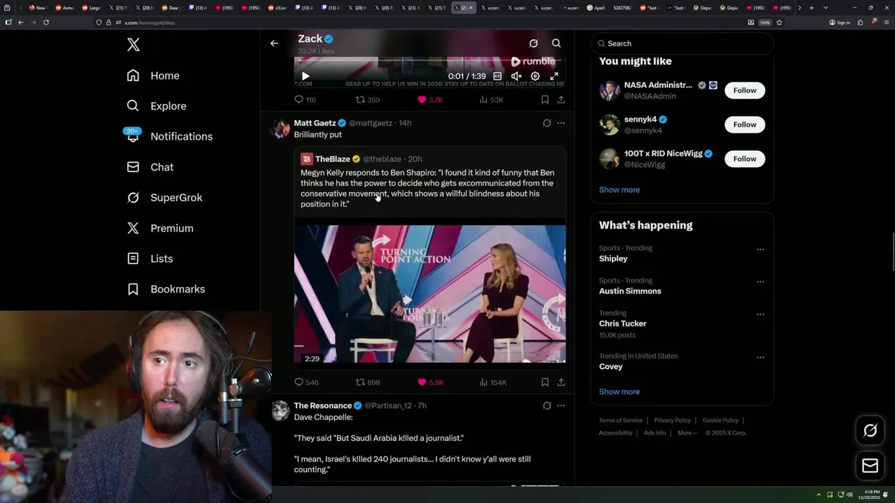This screenshot has height=503, width=895.
Task: Open more options on Matt Gaetz post
Action: click(x=561, y=123)
